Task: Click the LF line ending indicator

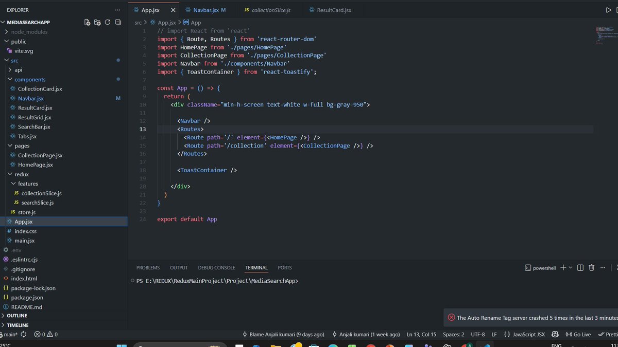Action: (x=494, y=334)
